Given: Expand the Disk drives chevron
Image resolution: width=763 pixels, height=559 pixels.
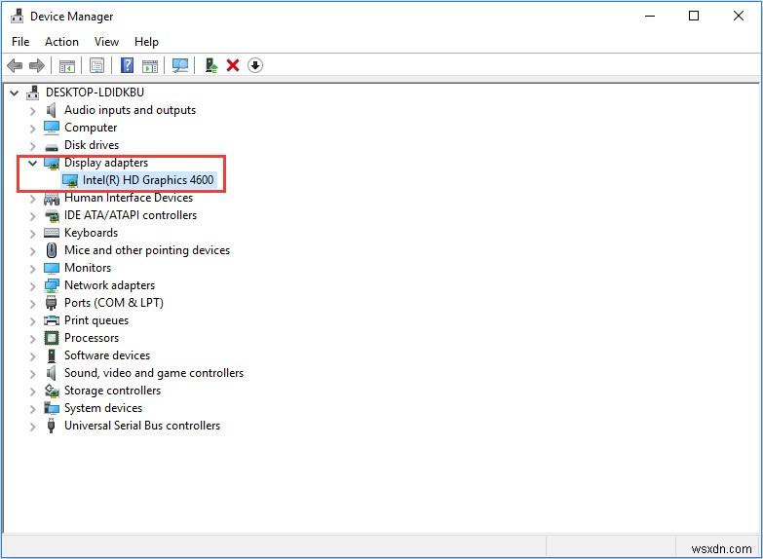Looking at the screenshot, I should [32, 146].
